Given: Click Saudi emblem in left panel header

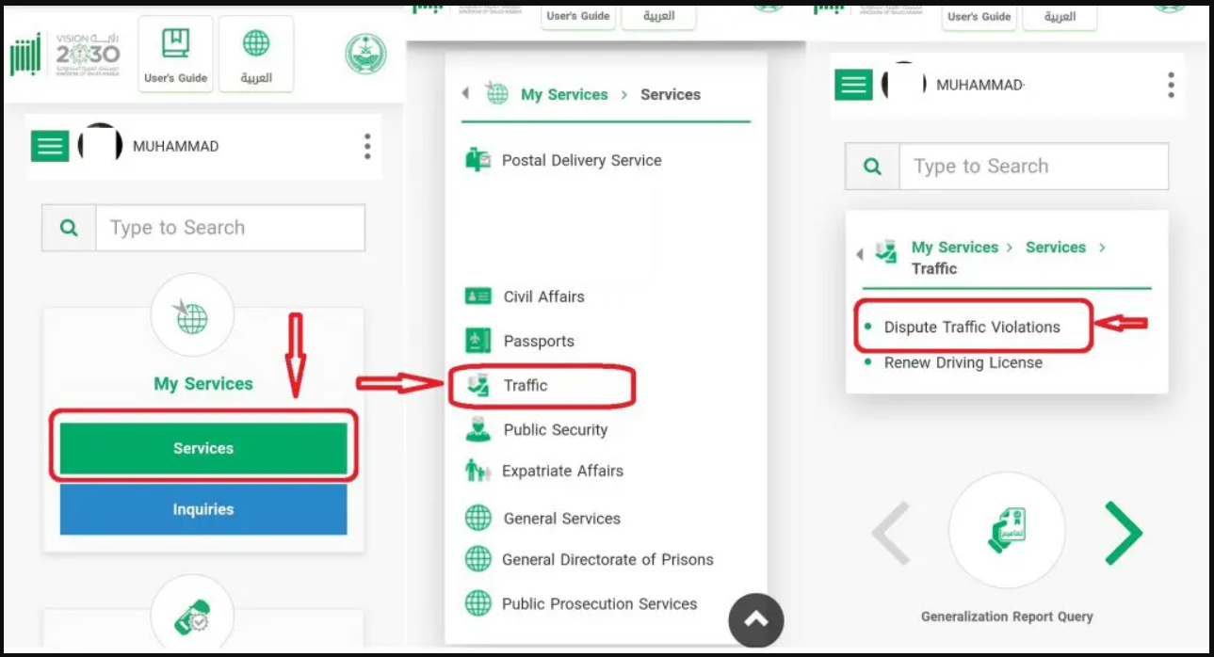Looking at the screenshot, I should point(365,55).
